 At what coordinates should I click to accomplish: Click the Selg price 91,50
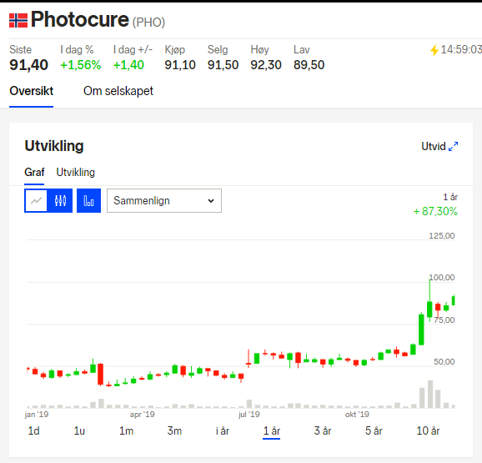coord(223,65)
